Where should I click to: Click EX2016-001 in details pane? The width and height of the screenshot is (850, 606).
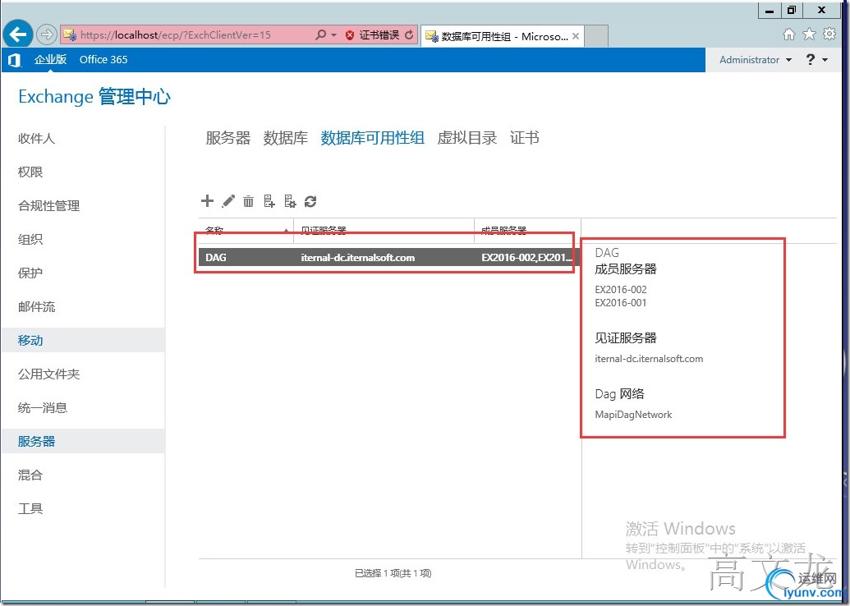(621, 303)
